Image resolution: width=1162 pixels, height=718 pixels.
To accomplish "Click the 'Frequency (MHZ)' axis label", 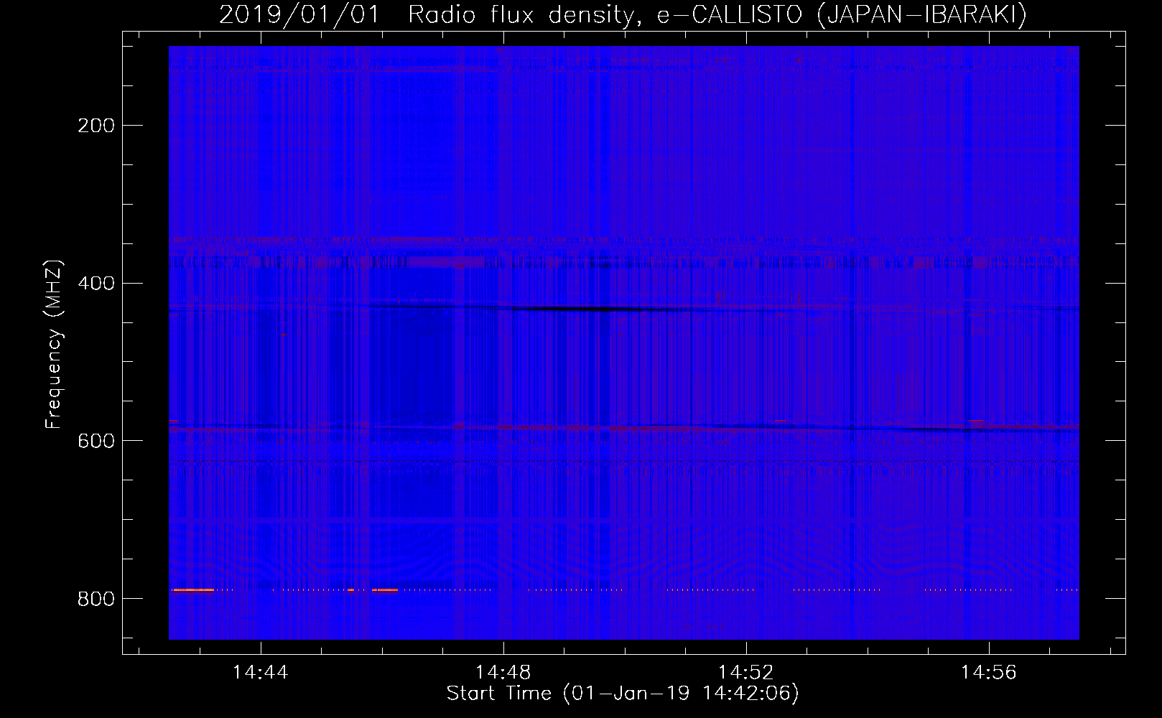I will [x=54, y=345].
